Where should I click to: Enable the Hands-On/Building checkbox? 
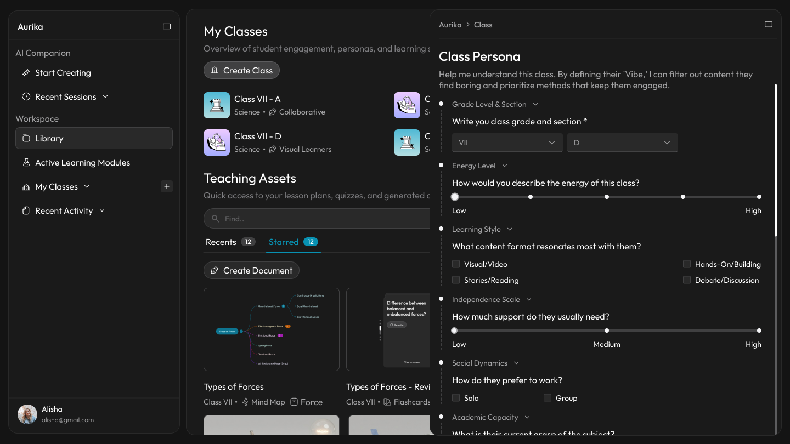[x=686, y=264]
